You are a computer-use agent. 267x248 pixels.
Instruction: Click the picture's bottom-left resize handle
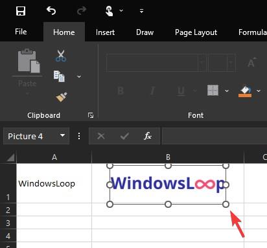[110, 204]
